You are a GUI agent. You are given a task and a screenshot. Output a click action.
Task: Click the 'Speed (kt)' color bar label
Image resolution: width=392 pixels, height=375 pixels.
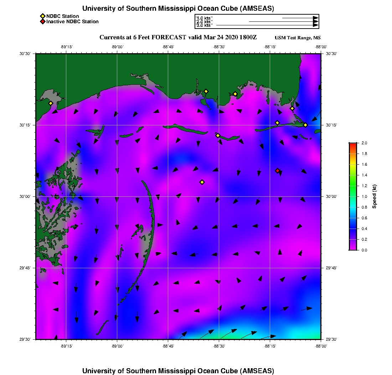(x=375, y=196)
